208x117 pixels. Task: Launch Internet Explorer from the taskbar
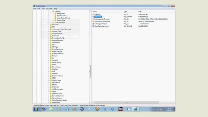(x=44, y=109)
